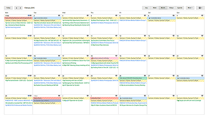Open St David's Day (Wales) event
The image size is (209, 118).
[x=47, y=101]
